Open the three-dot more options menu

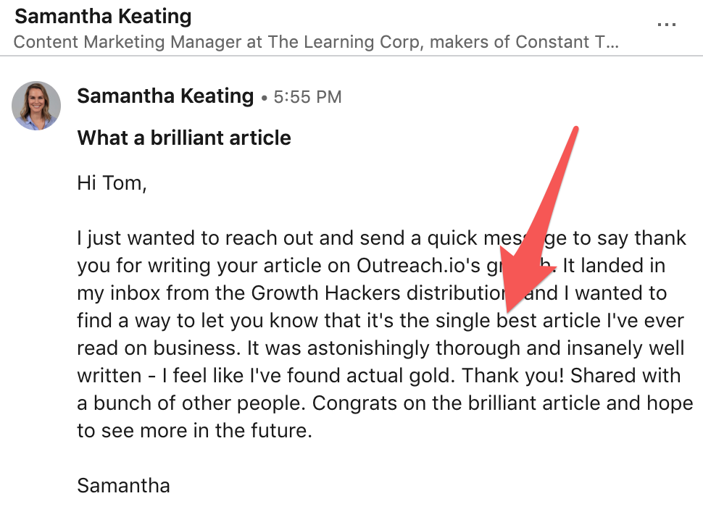(666, 25)
